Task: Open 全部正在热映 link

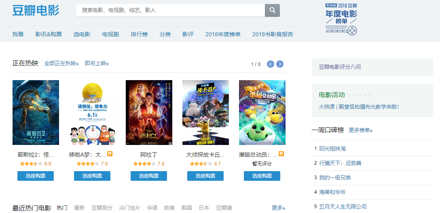Action: (61, 64)
